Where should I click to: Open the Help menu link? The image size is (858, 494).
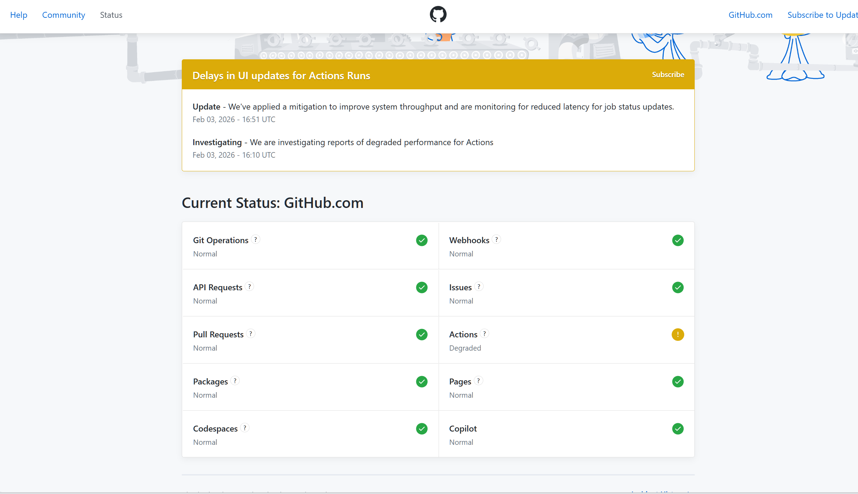coord(18,15)
